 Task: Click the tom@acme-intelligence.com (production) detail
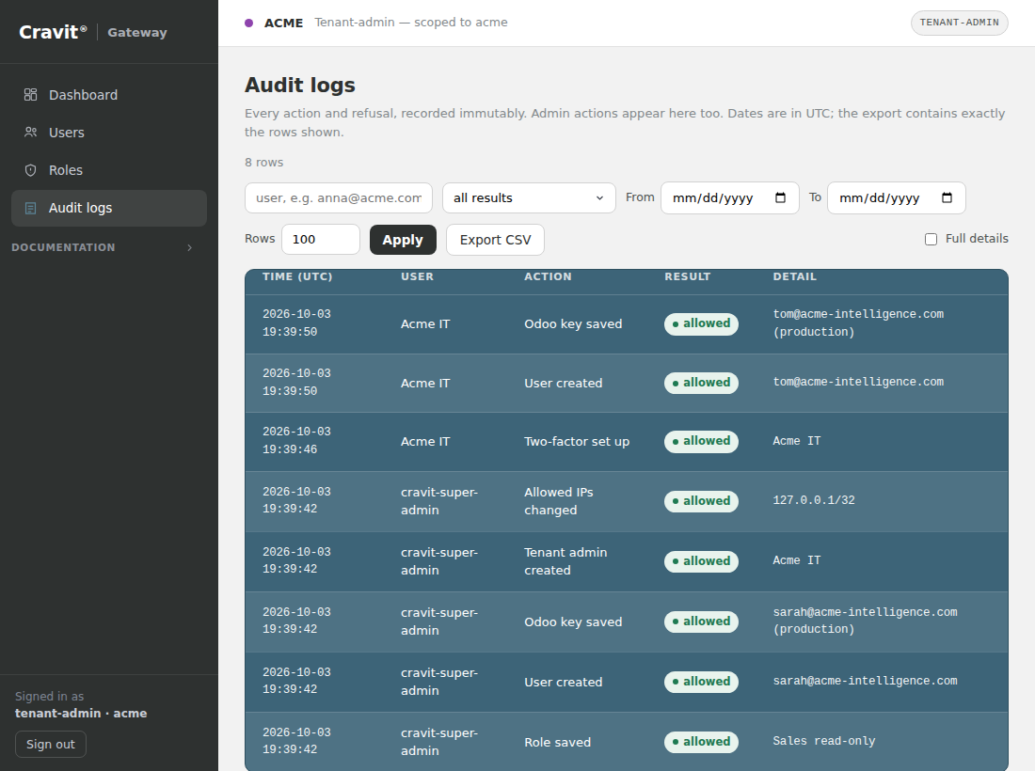click(x=858, y=323)
